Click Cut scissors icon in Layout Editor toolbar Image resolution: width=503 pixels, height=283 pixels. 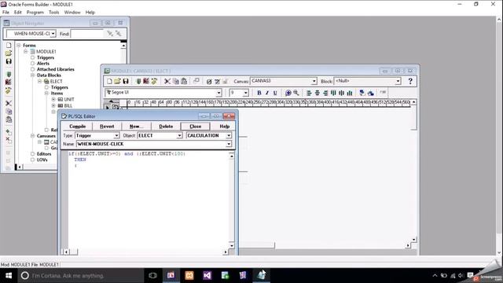click(167, 81)
